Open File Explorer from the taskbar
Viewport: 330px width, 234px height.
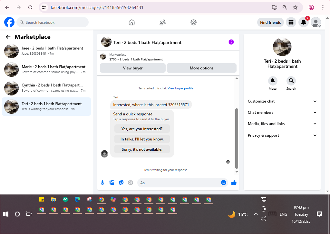point(53,199)
